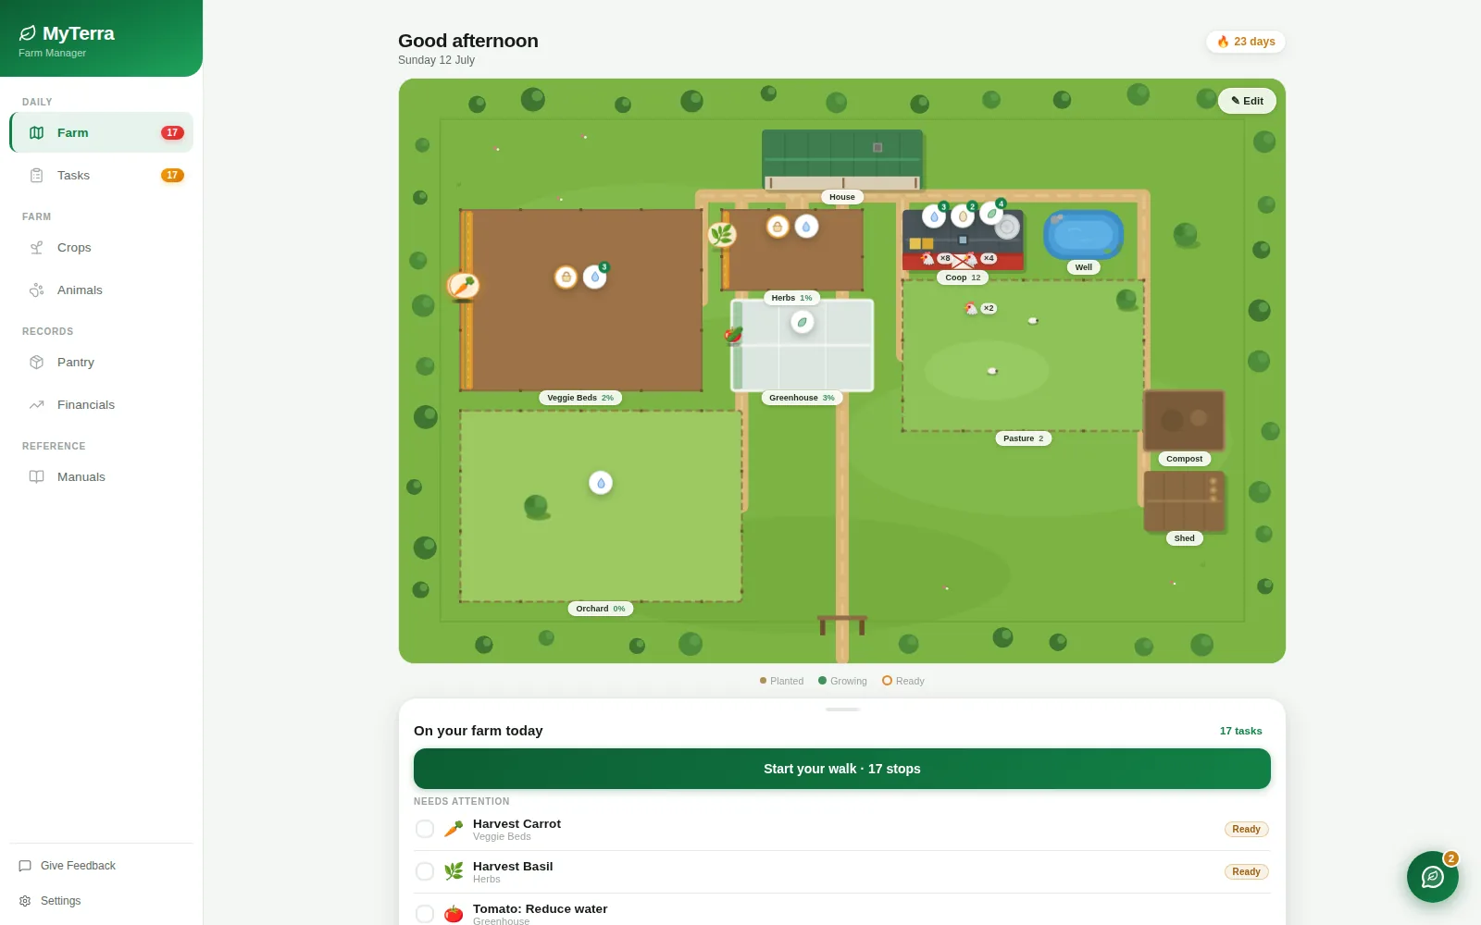Click the Well label
The height and width of the screenshot is (925, 1481).
(1083, 267)
